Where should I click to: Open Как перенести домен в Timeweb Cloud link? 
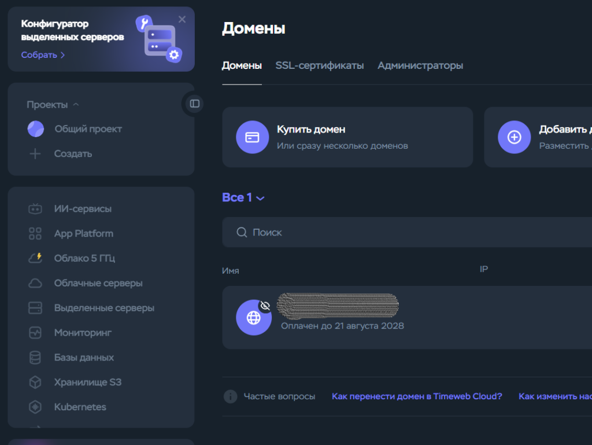[x=417, y=396]
